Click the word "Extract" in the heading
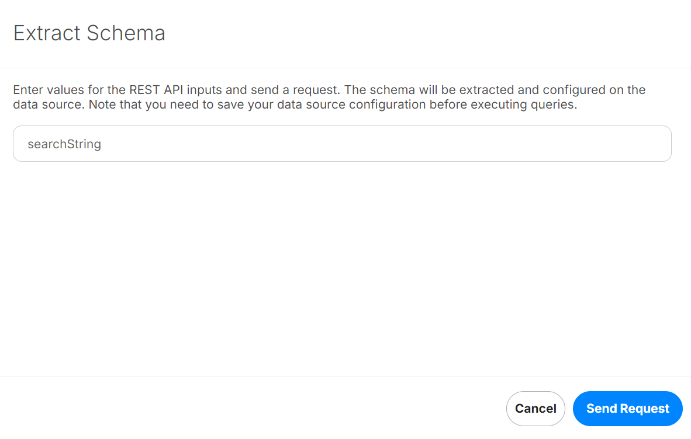 47,33
